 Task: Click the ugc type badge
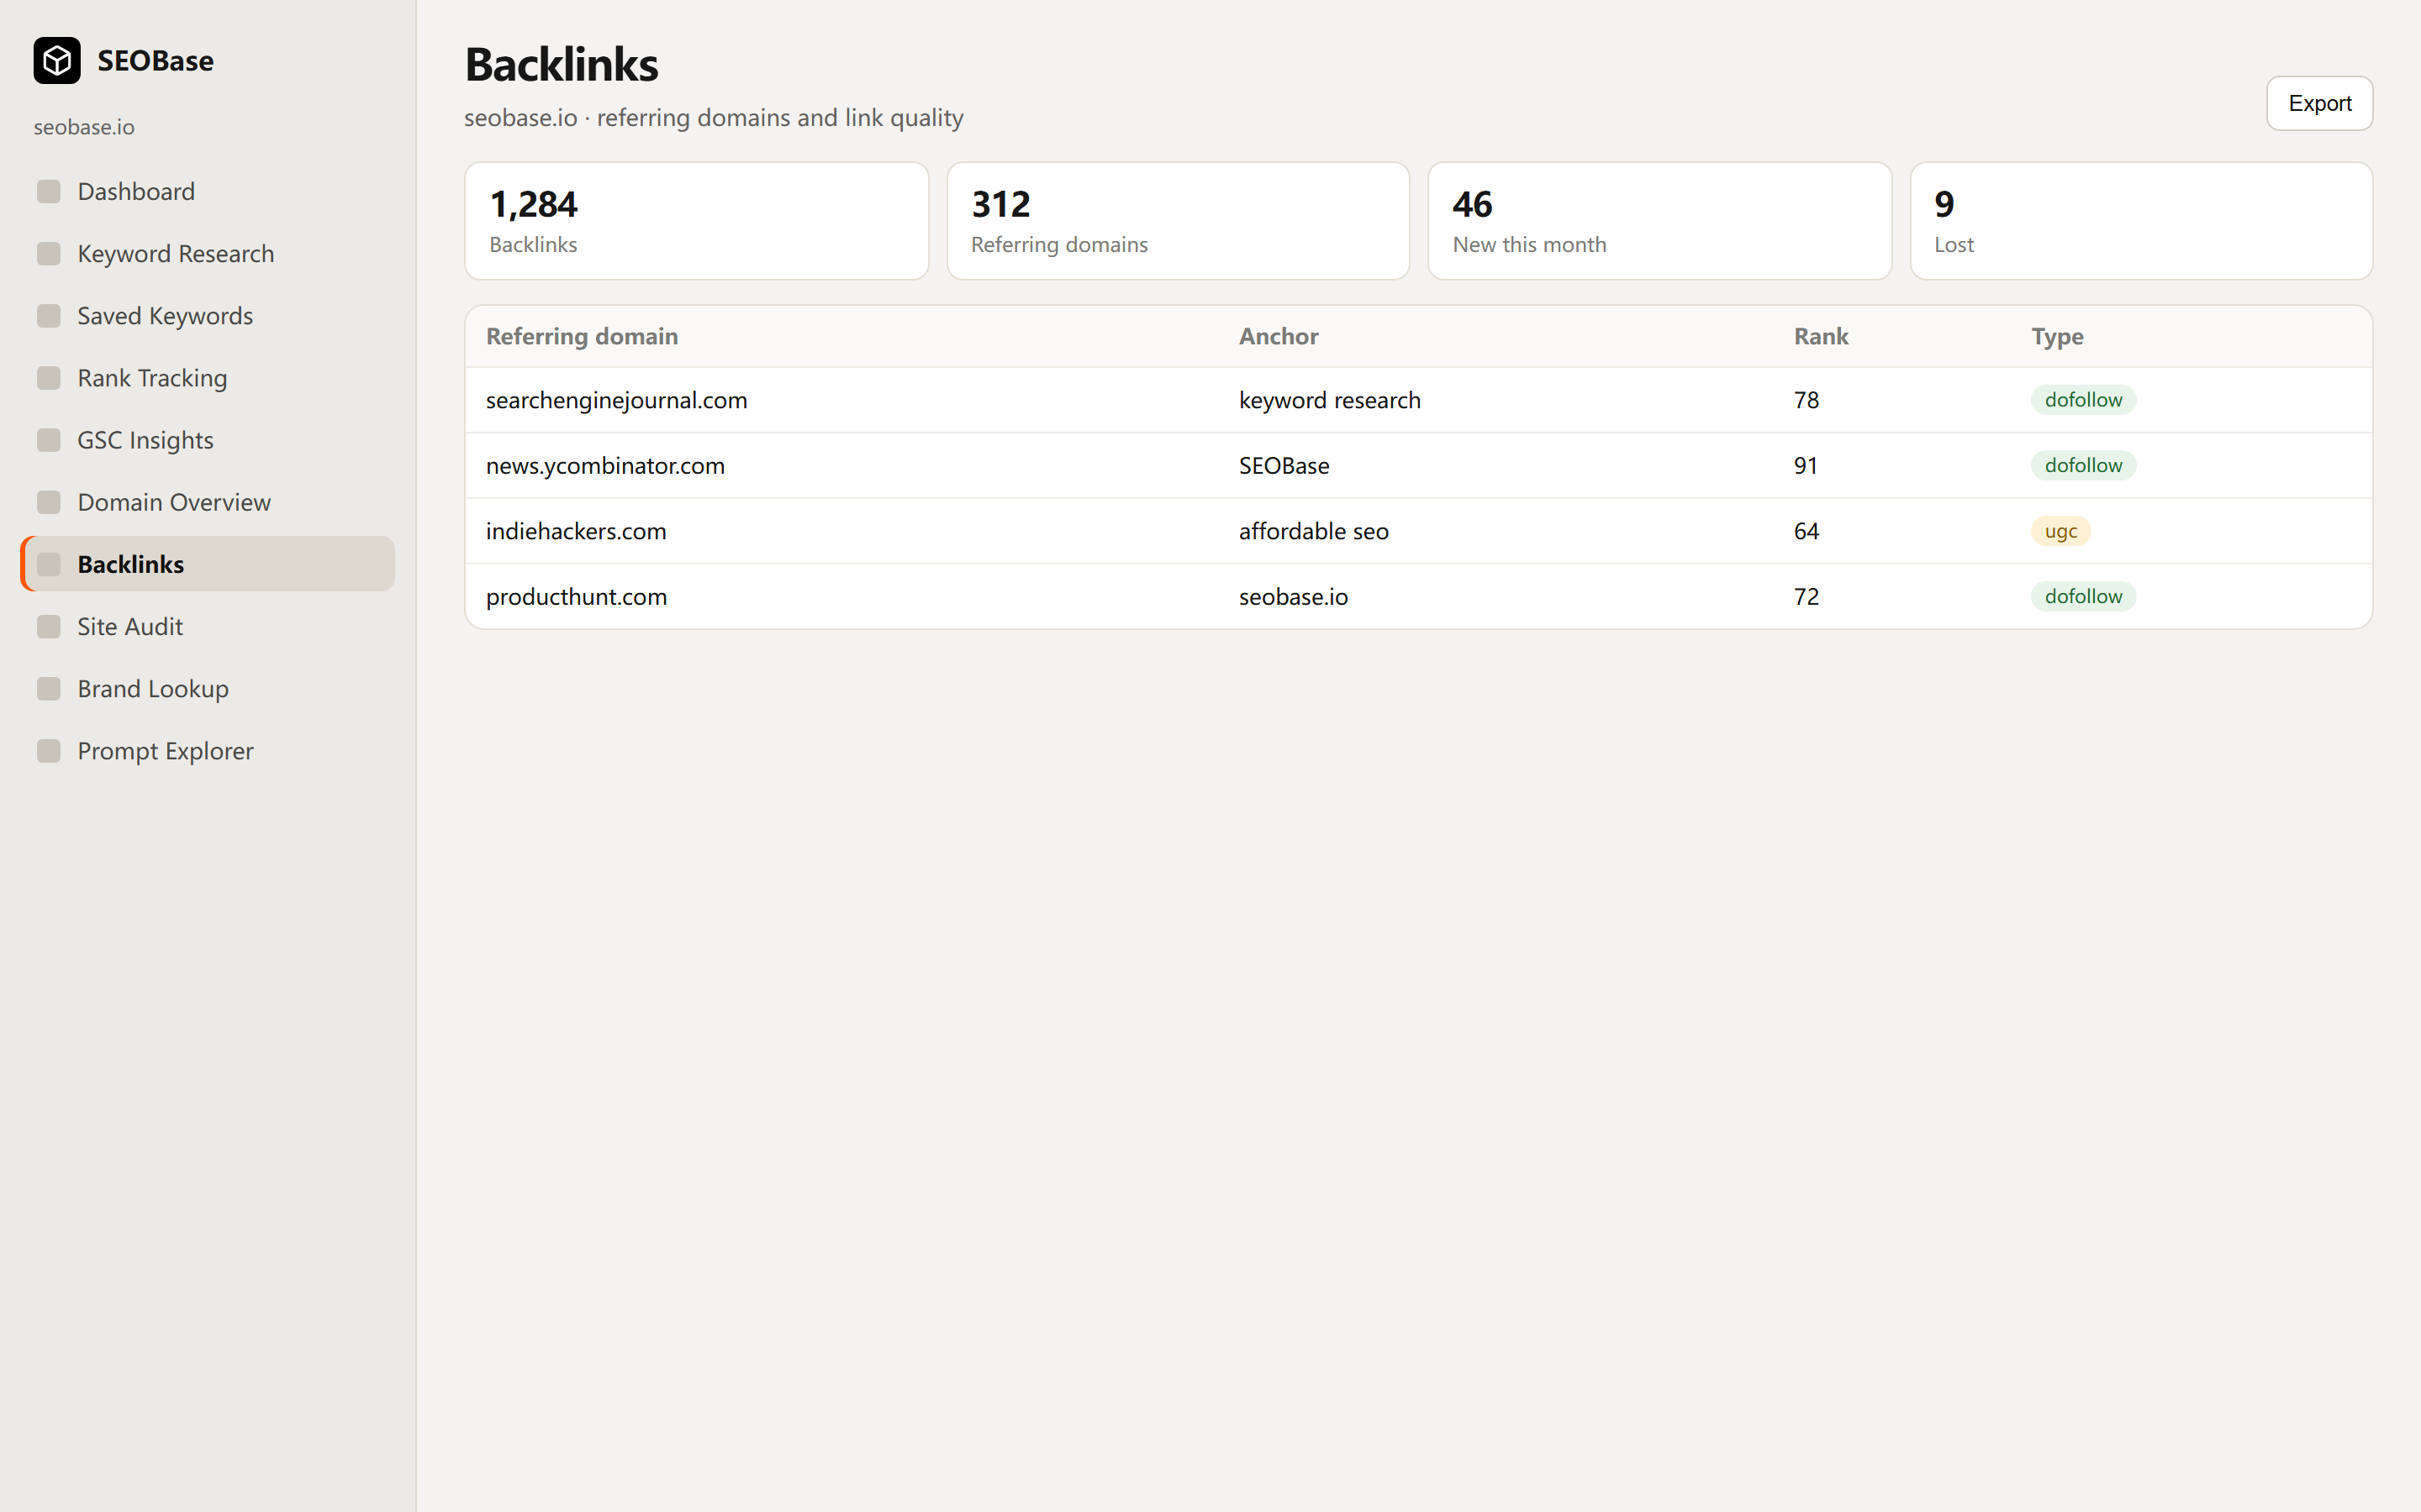click(2061, 531)
